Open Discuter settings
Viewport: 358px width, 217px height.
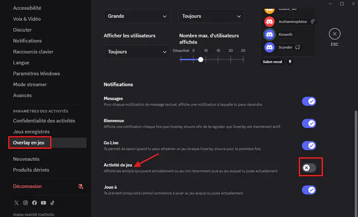tap(23, 30)
